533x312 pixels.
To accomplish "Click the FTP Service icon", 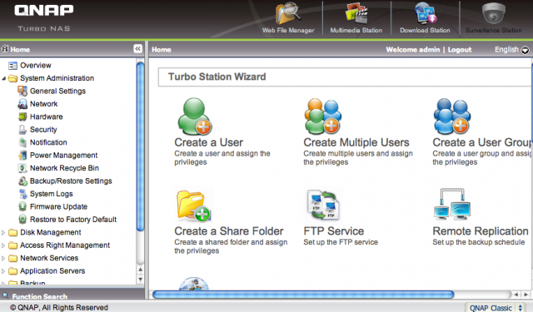I will point(323,206).
